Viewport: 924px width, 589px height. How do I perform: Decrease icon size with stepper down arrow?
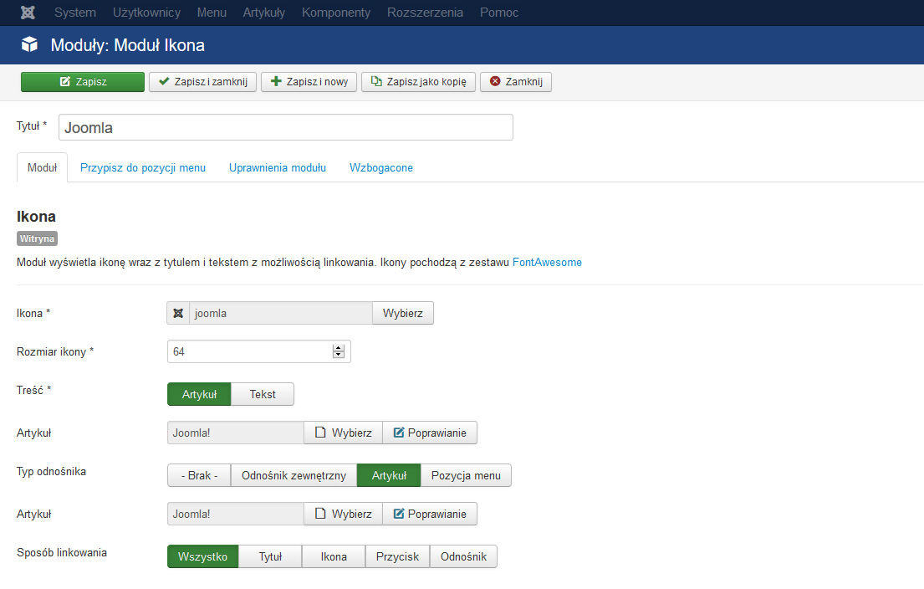(x=339, y=356)
